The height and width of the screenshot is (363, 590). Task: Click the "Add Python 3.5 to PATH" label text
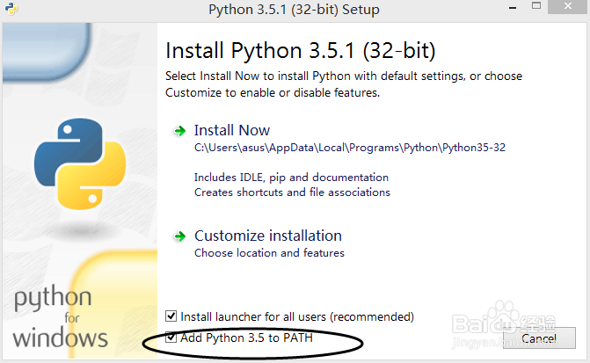[246, 338]
